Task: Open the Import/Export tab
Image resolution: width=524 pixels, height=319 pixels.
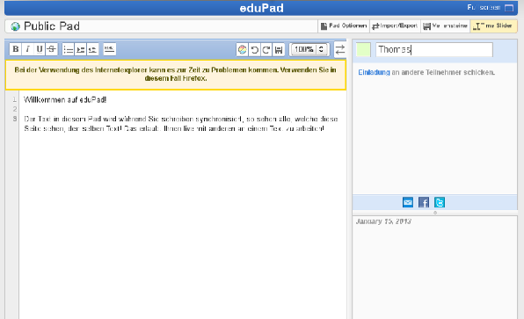Action: pyautogui.click(x=395, y=25)
